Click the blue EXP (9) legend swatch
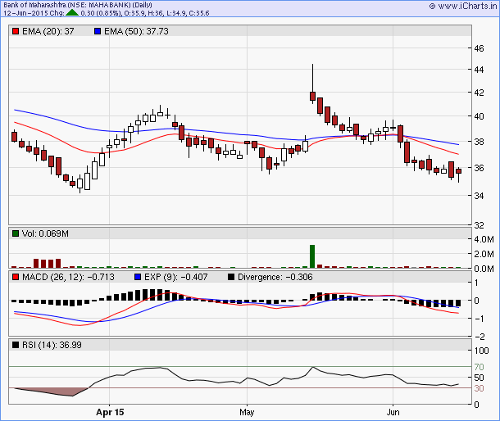Image resolution: width=500 pixels, height=421 pixels. (x=138, y=277)
